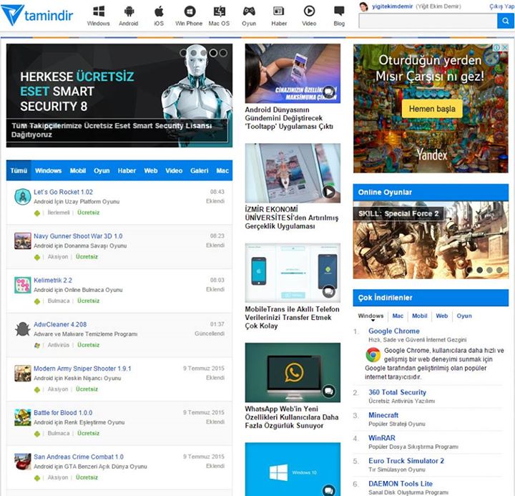Image resolution: width=515 pixels, height=496 pixels.
Task: Click comment bubble on WhatsApp Web article
Action: (x=329, y=392)
